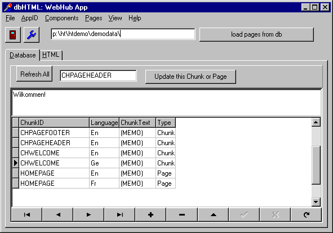Open the Pages menu
This screenshot has height=233, width=333.
coord(94,18)
